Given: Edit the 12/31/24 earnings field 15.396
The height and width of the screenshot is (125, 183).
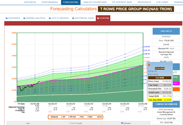Looking at the screenshot, I should [x=105, y=106].
